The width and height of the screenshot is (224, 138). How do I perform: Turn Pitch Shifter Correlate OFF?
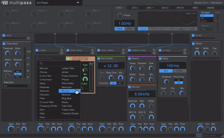(120, 83)
